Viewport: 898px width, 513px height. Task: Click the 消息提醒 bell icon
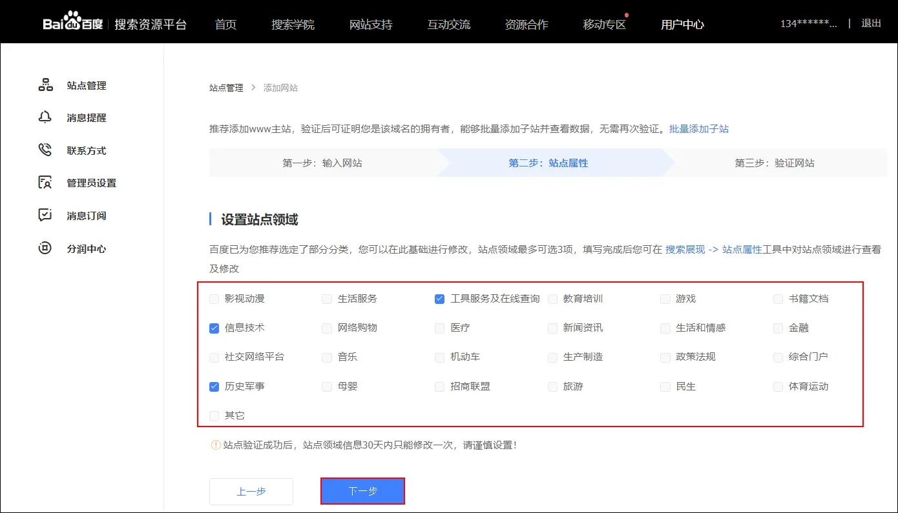coord(45,117)
